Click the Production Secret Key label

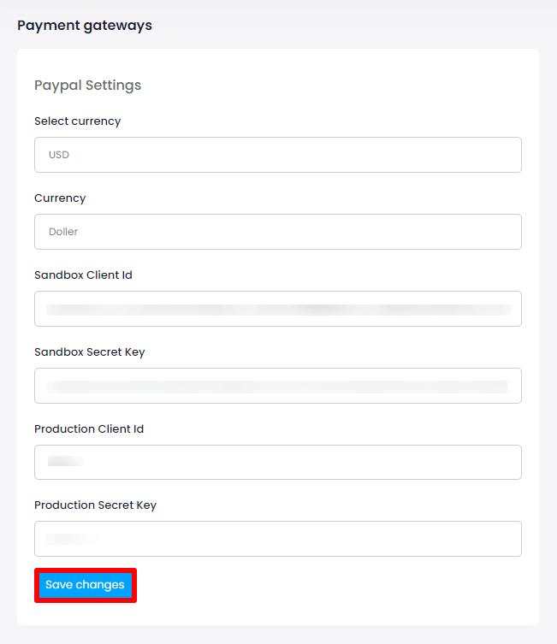point(95,505)
